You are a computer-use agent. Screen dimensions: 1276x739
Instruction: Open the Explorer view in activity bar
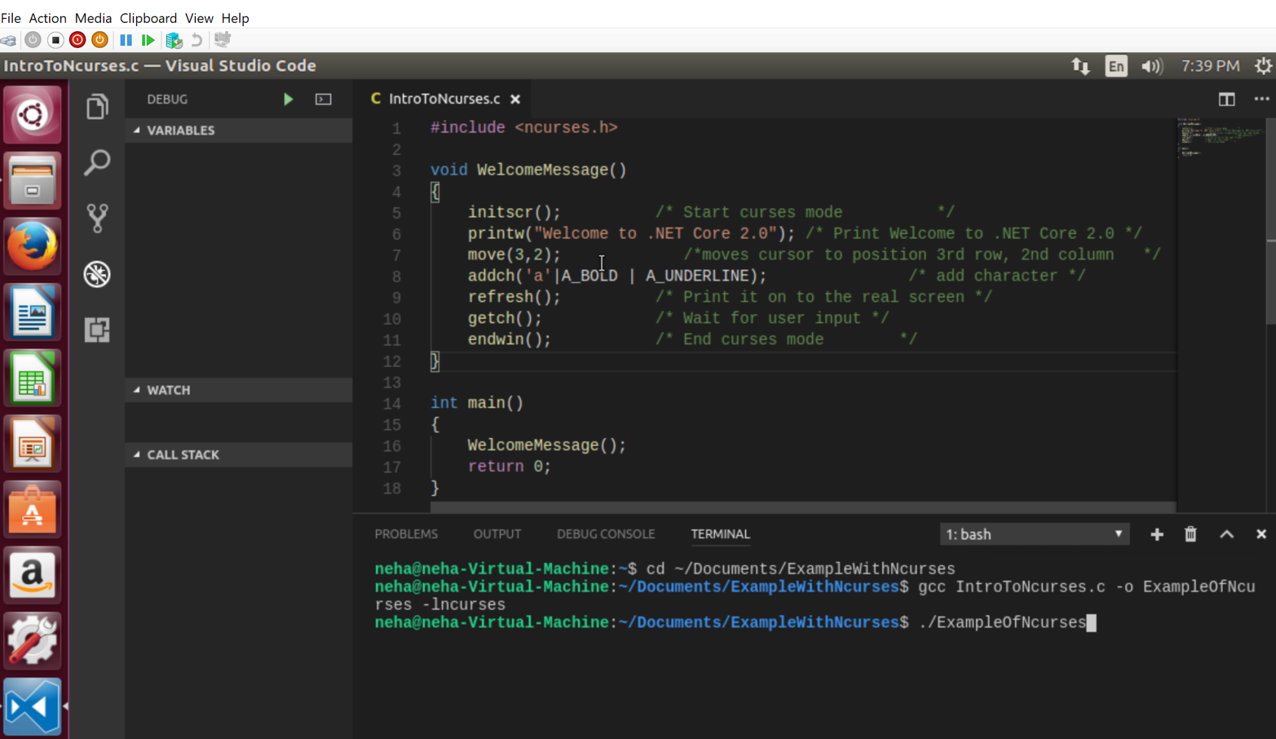97,106
